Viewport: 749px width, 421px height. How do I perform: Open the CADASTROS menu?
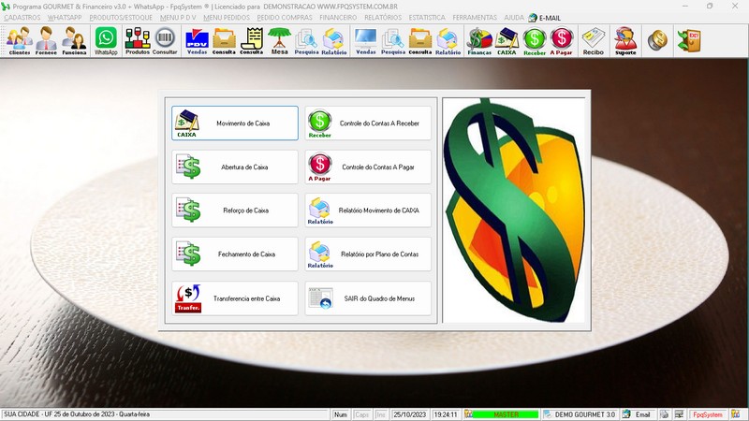22,18
